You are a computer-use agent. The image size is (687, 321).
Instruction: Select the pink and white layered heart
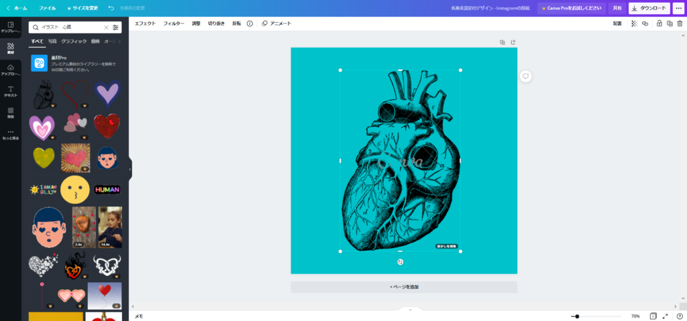coord(42,127)
